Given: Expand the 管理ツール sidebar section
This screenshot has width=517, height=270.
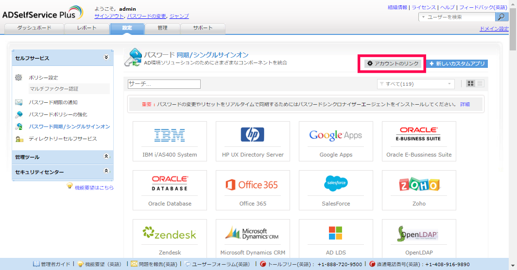Looking at the screenshot, I should [x=106, y=157].
